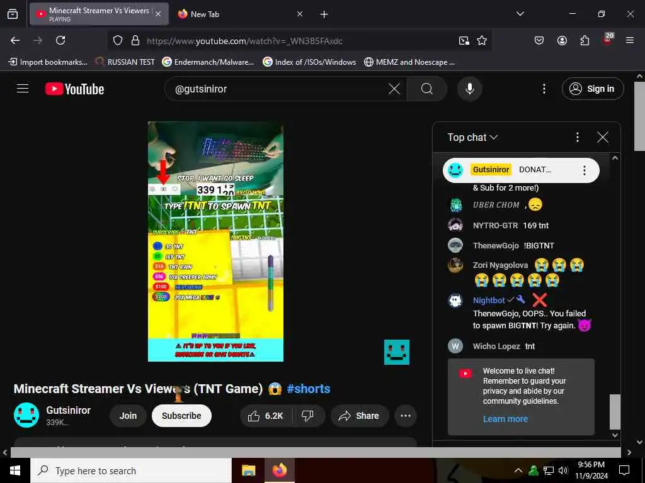Image resolution: width=645 pixels, height=483 pixels.
Task: Open Windows Start menu
Action: pos(15,470)
